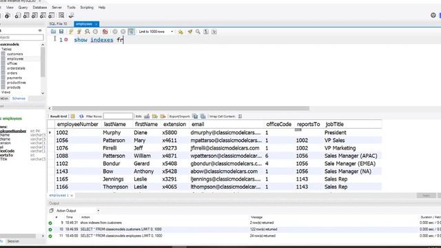Image resolution: width=441 pixels, height=248 pixels.
Task: Open server status info toolbar icon
Action: point(8,15)
